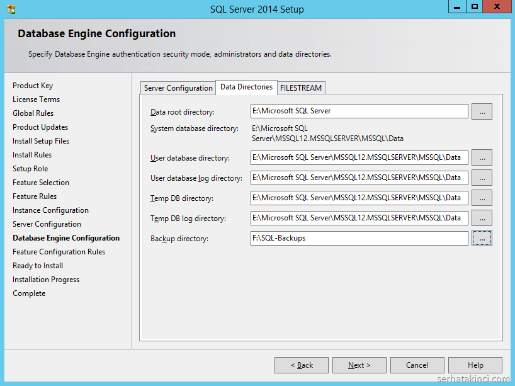
Task: Open the FILESTREAM tab
Action: coord(301,88)
